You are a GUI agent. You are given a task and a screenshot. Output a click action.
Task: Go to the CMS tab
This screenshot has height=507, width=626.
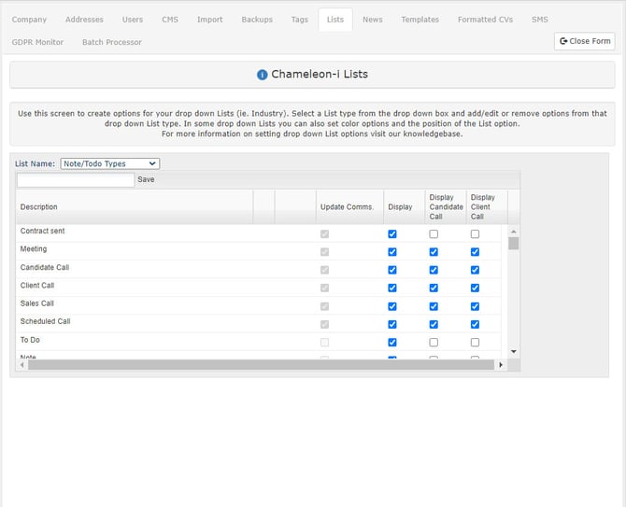coord(170,20)
